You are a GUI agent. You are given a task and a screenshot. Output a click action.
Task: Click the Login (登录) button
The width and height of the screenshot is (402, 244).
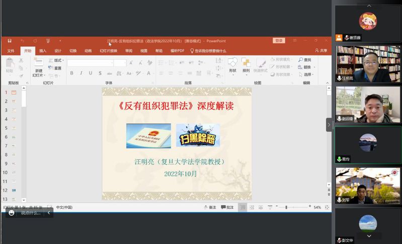tap(279, 41)
